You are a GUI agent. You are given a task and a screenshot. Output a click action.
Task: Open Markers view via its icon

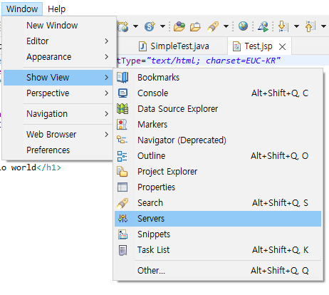pyautogui.click(x=122, y=125)
